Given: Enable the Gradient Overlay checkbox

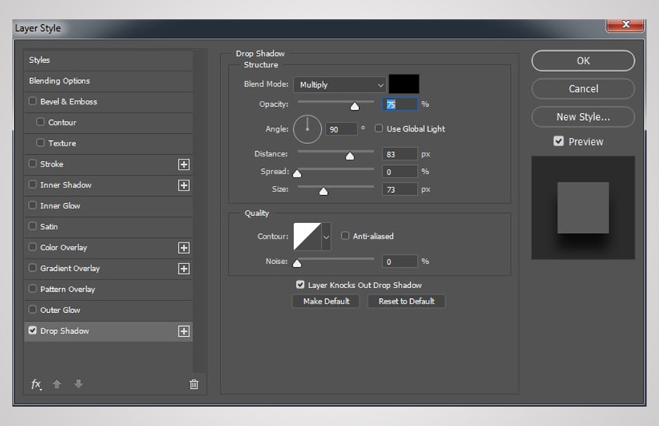Looking at the screenshot, I should pos(33,268).
